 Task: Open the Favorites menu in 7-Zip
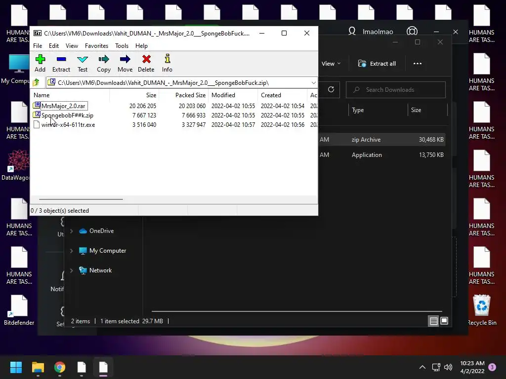pyautogui.click(x=96, y=46)
